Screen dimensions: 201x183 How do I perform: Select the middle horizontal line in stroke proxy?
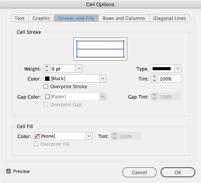tap(100, 49)
